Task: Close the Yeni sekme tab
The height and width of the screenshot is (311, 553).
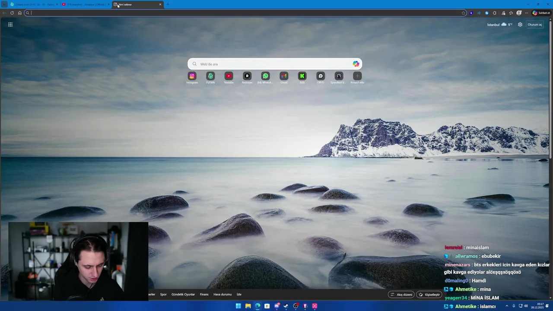Action: [160, 4]
